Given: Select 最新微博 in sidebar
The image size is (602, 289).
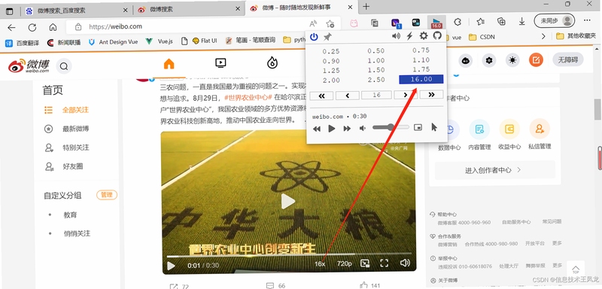Looking at the screenshot, I should [x=76, y=129].
